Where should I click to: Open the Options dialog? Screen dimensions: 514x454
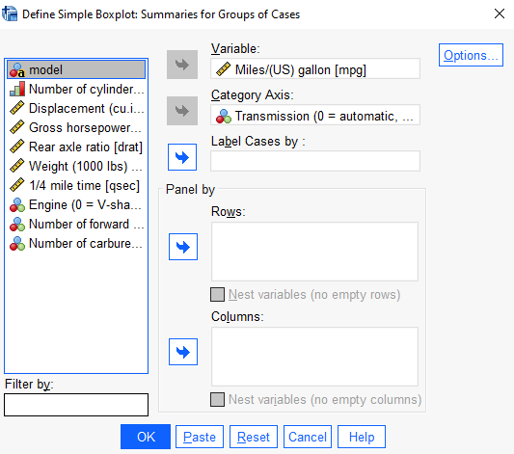pos(471,55)
